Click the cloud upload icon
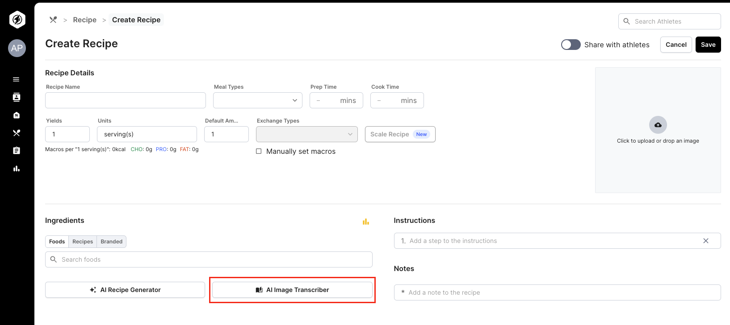Viewport: 730px width, 325px height. [x=658, y=125]
